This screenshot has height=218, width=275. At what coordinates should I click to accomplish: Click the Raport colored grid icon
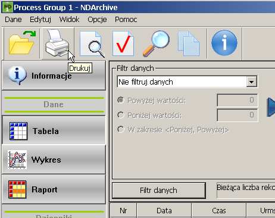[x=17, y=189]
